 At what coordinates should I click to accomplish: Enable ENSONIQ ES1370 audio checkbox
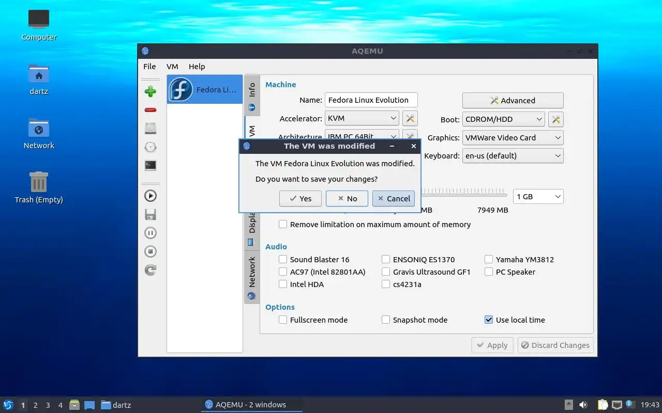pyautogui.click(x=386, y=259)
